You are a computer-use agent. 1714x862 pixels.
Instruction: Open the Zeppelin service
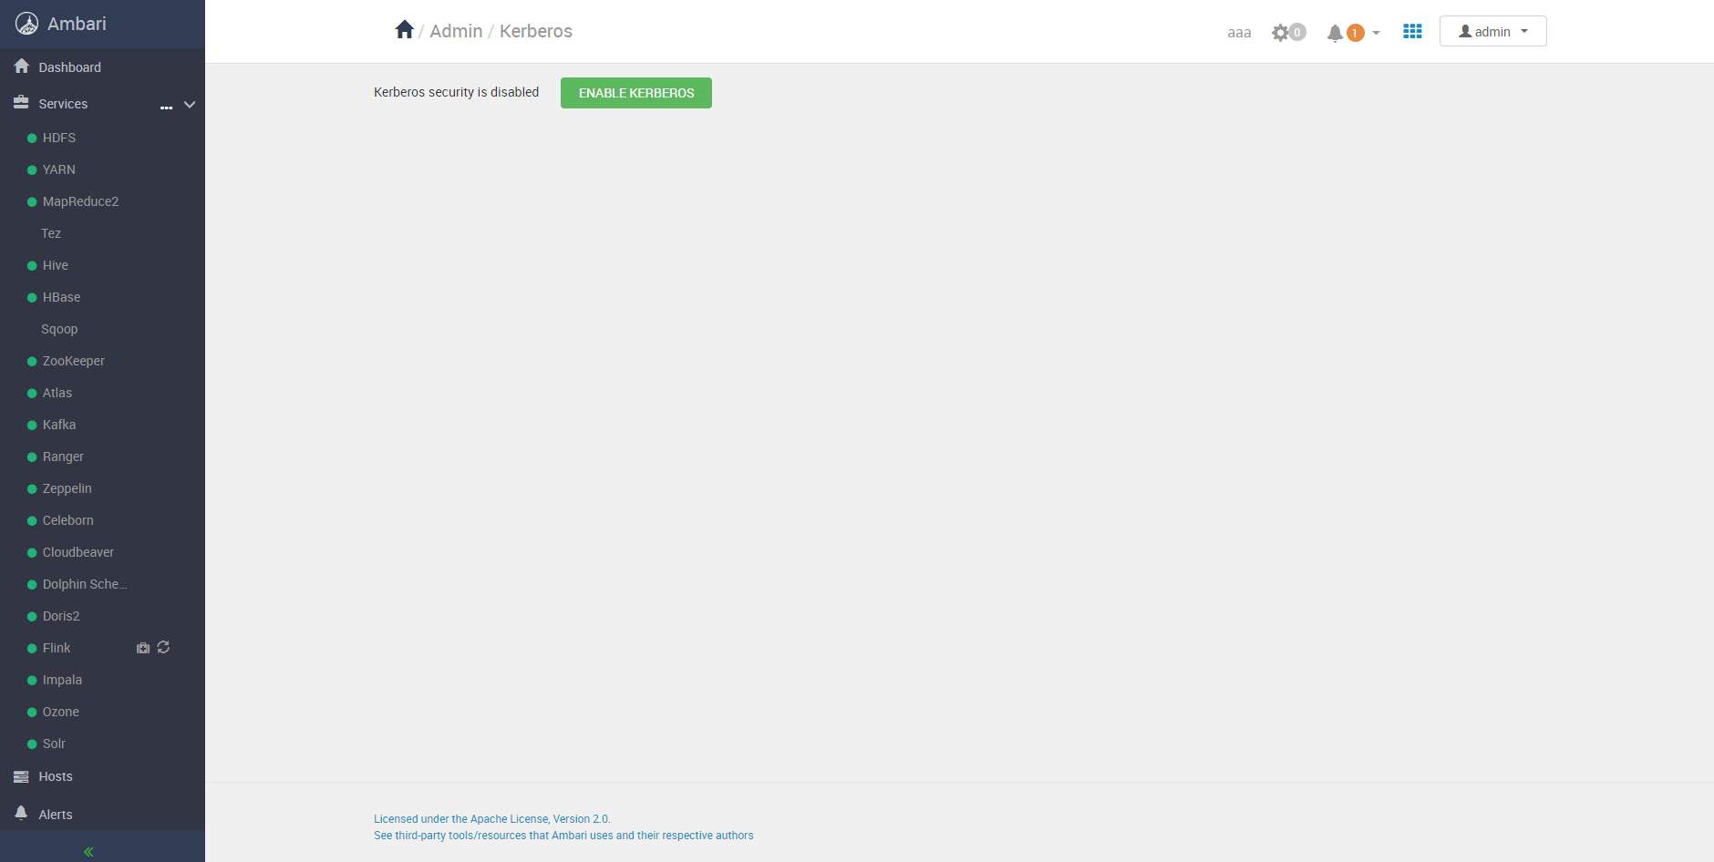pyautogui.click(x=67, y=488)
